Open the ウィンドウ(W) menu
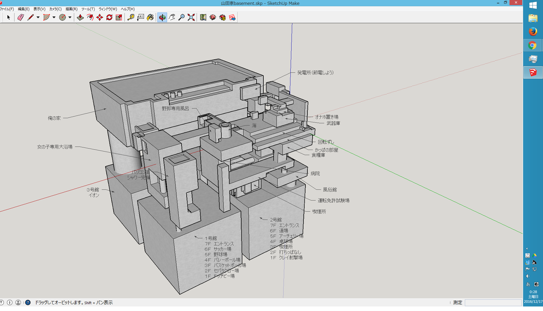543x311 pixels. click(x=108, y=9)
